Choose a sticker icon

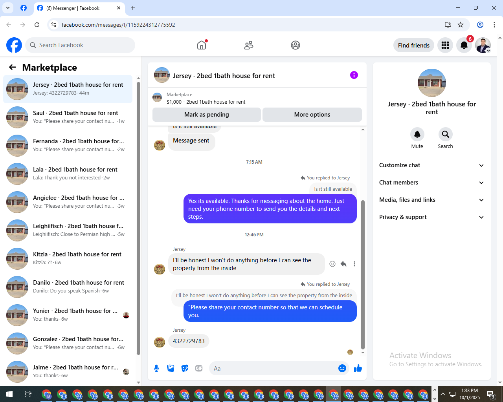[185, 368]
